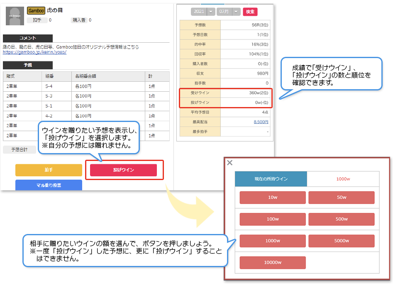Expand the 2021 year dropdown arrow

click(211, 12)
